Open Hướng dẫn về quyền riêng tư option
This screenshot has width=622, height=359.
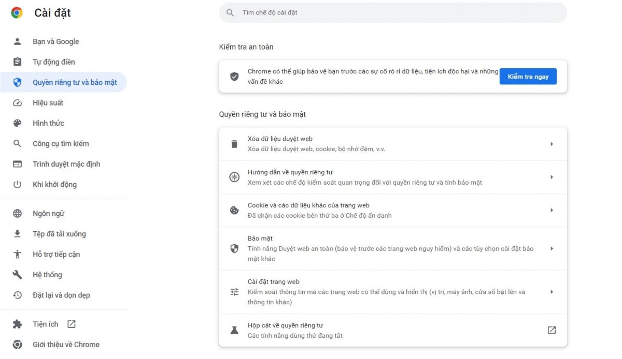pos(393,177)
